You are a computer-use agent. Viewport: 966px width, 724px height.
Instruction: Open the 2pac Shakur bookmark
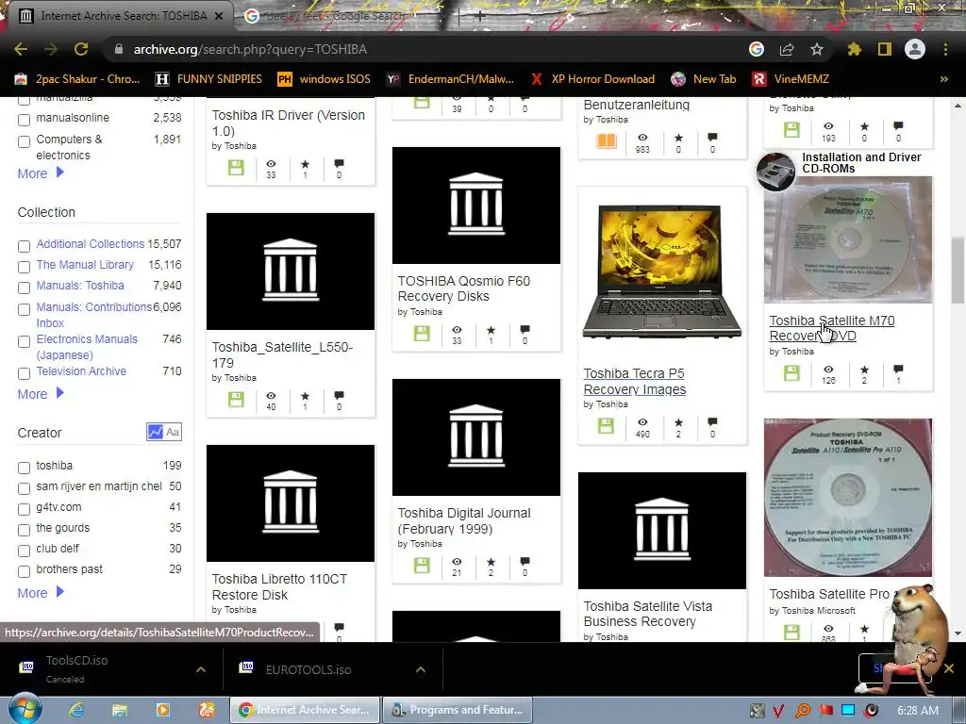tap(77, 79)
